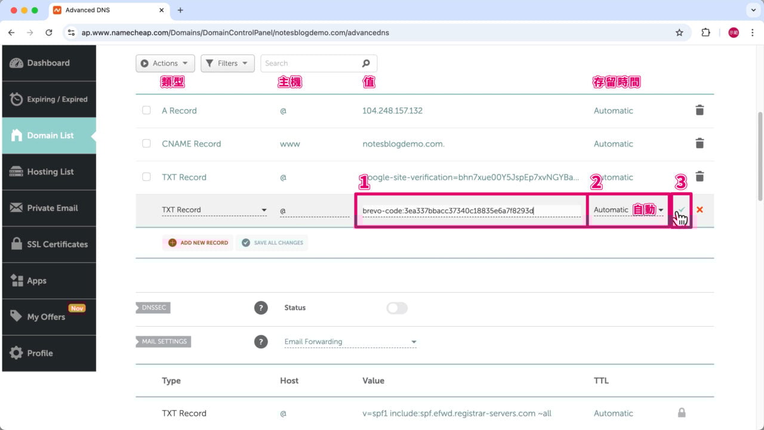
Task: Click the brevo-code value input field
Action: (472, 210)
